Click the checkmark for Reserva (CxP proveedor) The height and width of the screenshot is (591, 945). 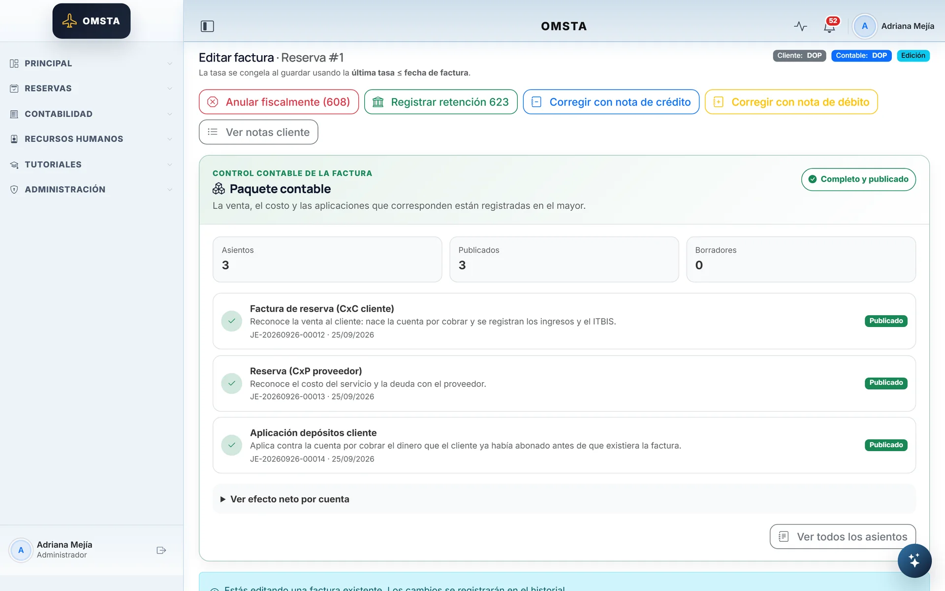tap(231, 383)
